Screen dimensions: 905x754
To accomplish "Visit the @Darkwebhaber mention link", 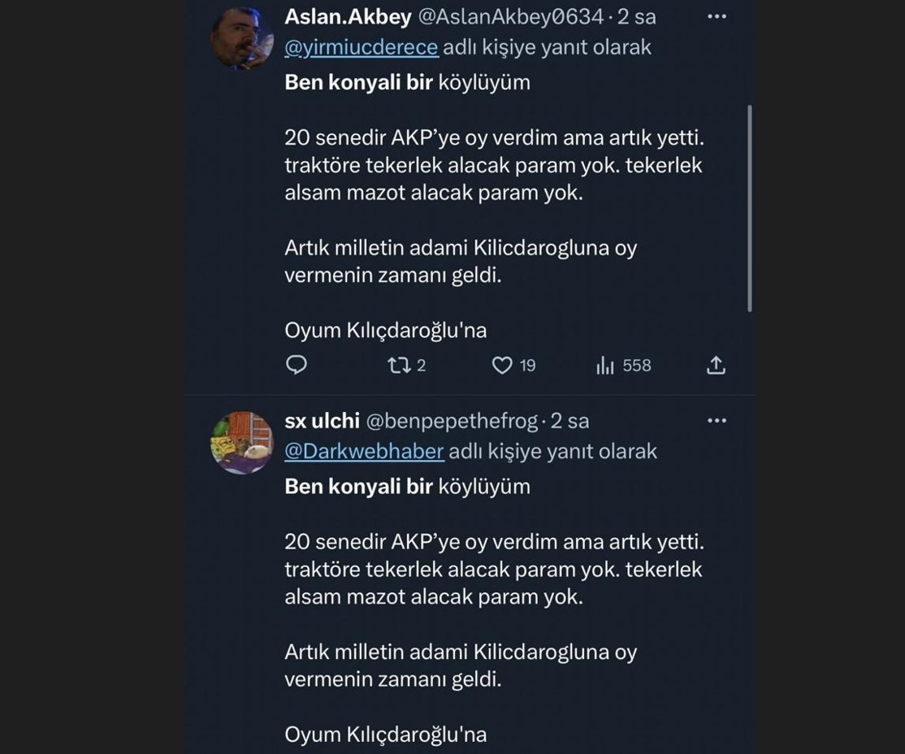I will pos(364,451).
